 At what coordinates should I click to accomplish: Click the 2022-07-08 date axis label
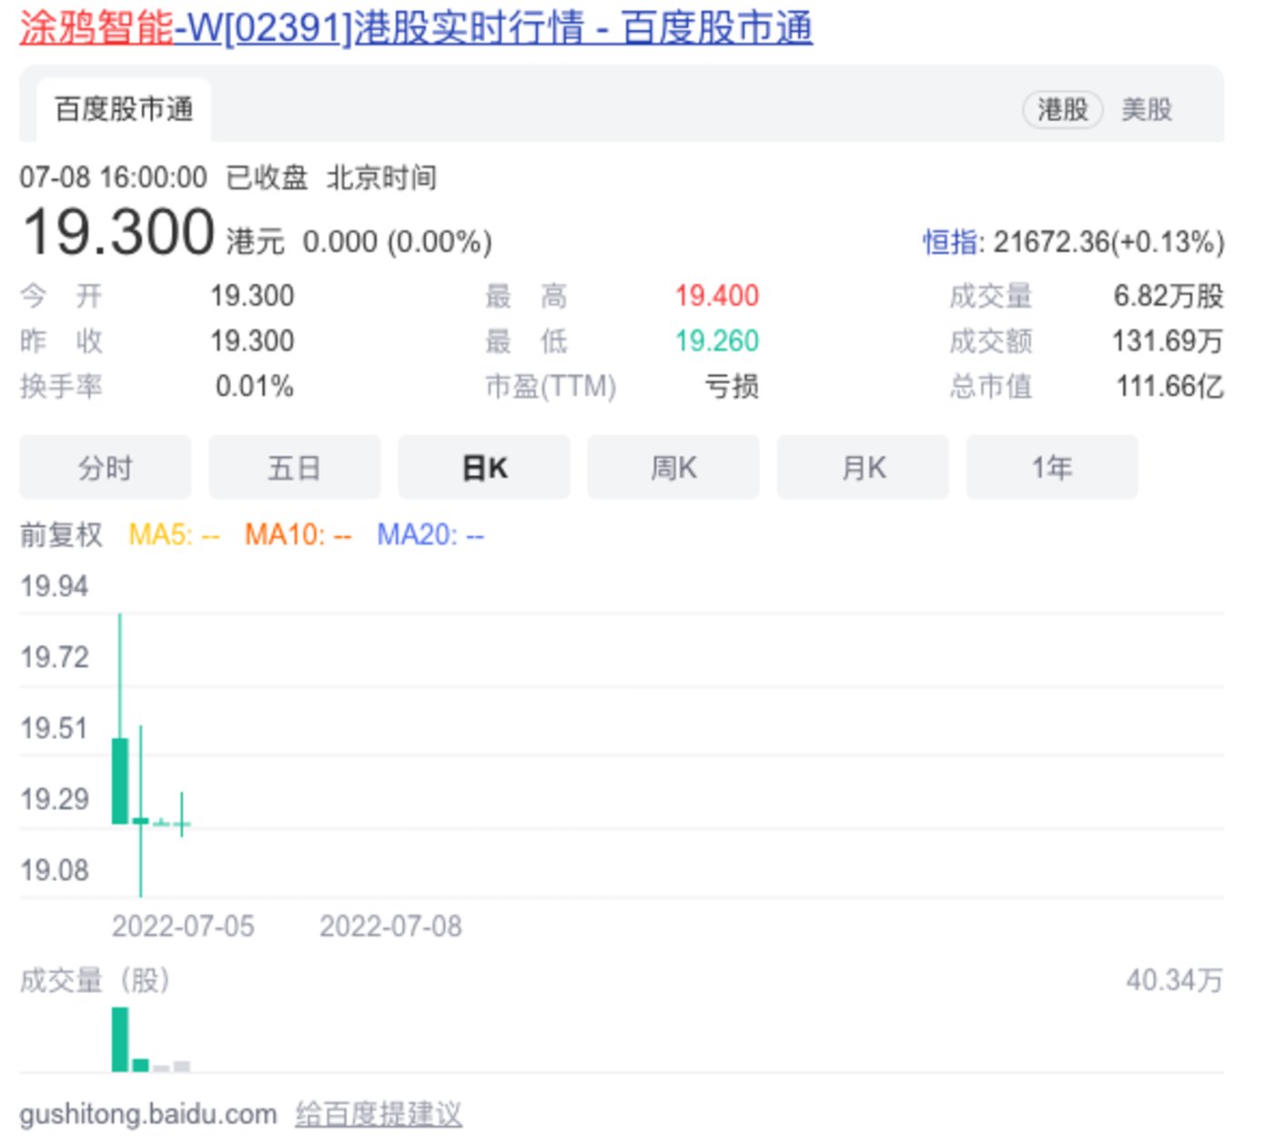(390, 927)
